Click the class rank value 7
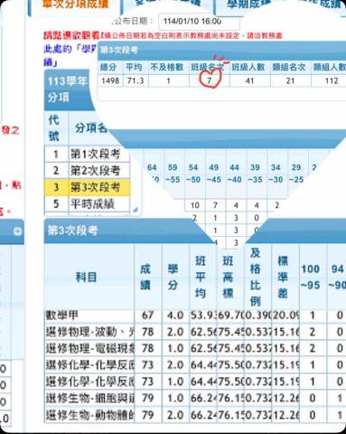346x434 pixels. pos(210,80)
